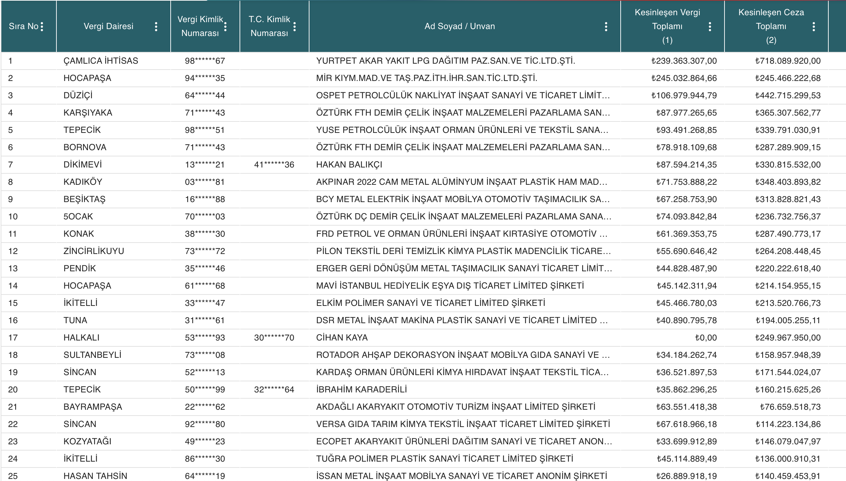The image size is (846, 481).
Task: Click the Ad Soyad / Unvan header
Action: point(459,26)
